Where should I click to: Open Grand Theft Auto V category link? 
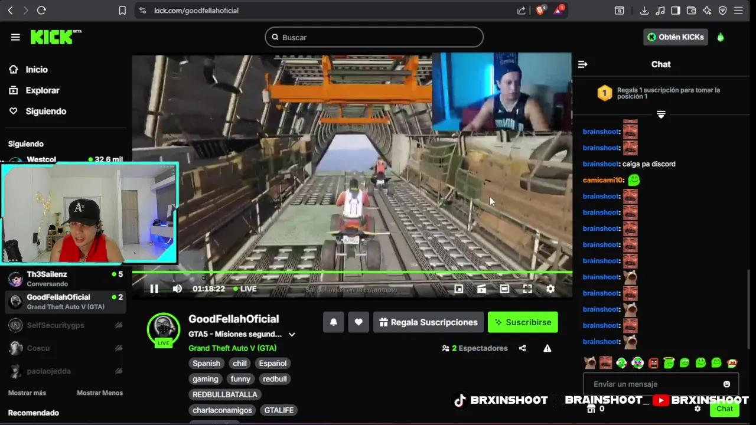coord(232,348)
